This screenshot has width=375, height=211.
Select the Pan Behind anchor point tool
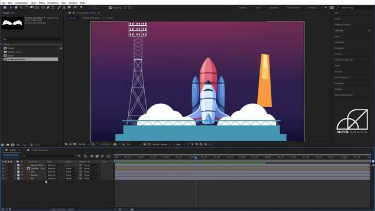[37, 8]
